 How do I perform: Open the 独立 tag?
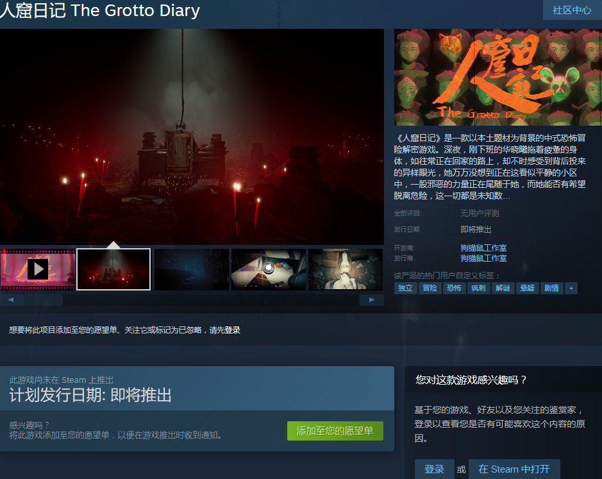[405, 288]
